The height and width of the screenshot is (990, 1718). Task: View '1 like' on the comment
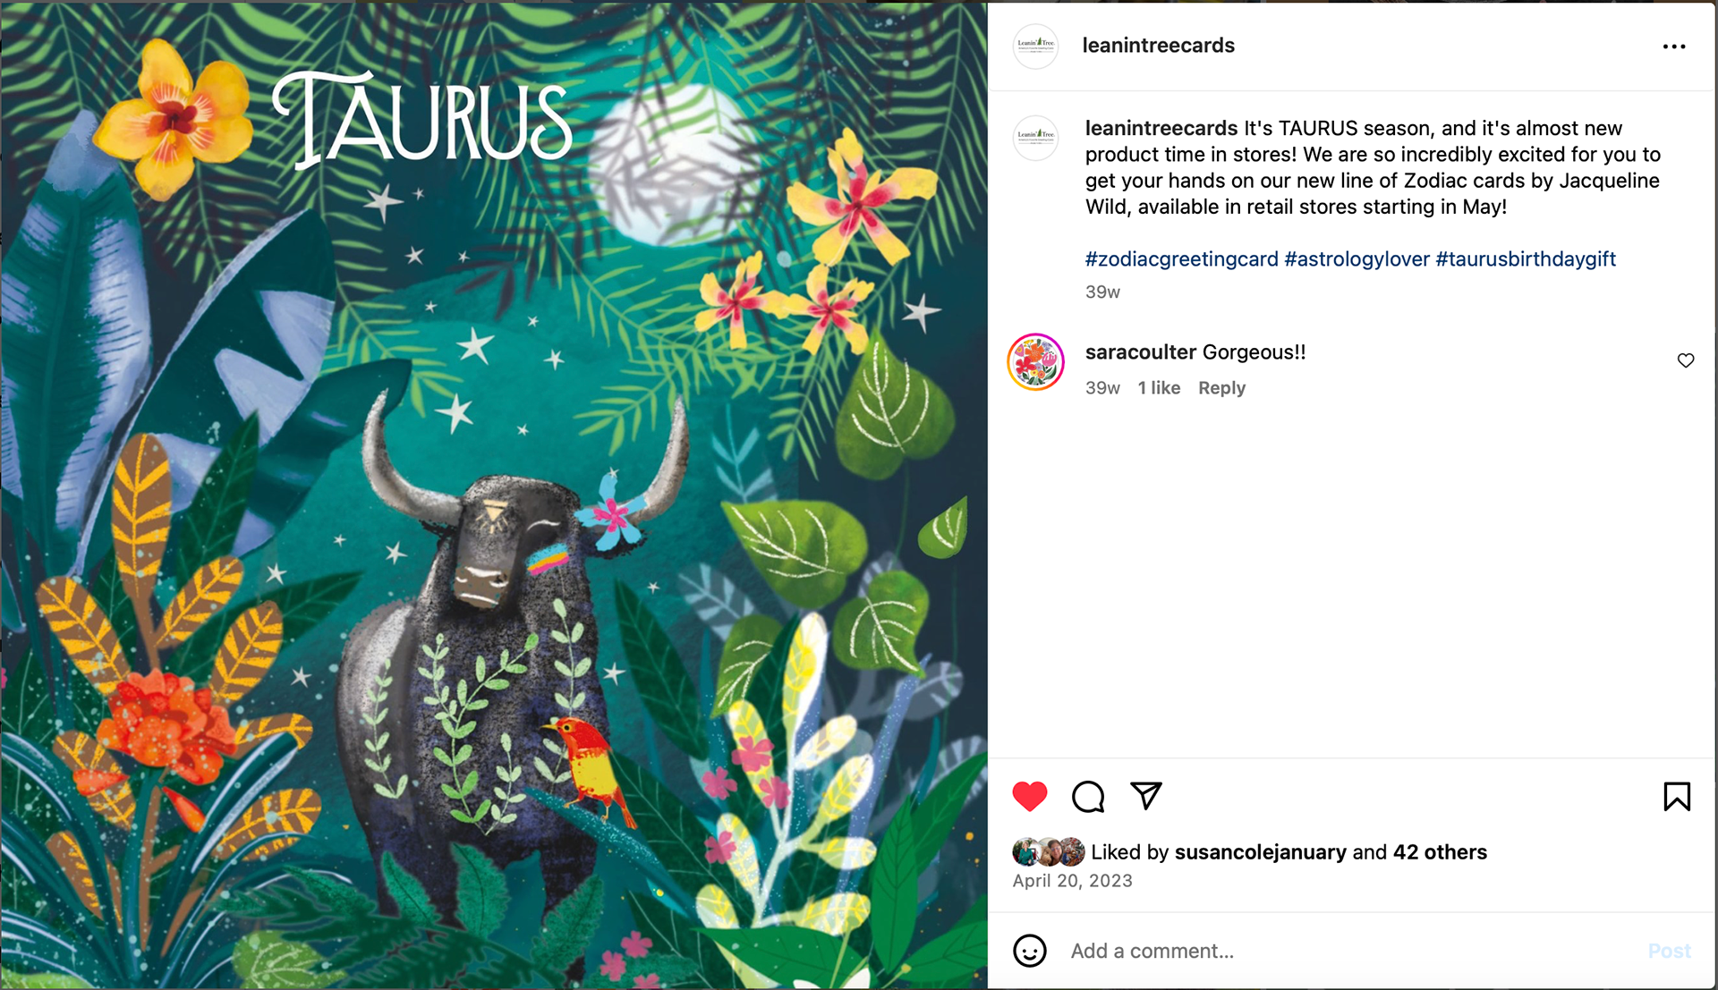point(1159,388)
